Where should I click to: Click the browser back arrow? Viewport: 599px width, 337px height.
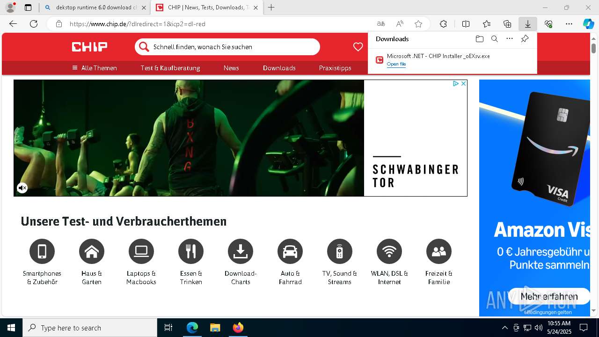[x=13, y=24]
